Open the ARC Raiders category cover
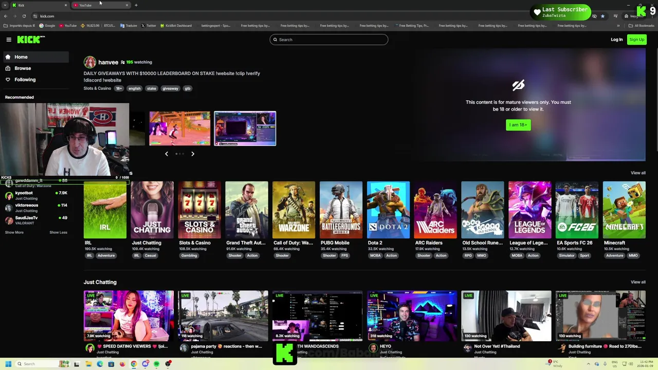Viewport: 658px width, 370px height. pos(435,210)
